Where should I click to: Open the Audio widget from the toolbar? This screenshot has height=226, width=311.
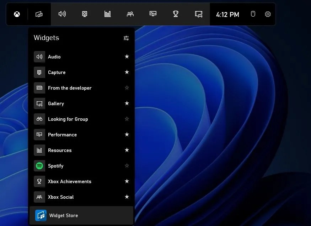pos(63,14)
